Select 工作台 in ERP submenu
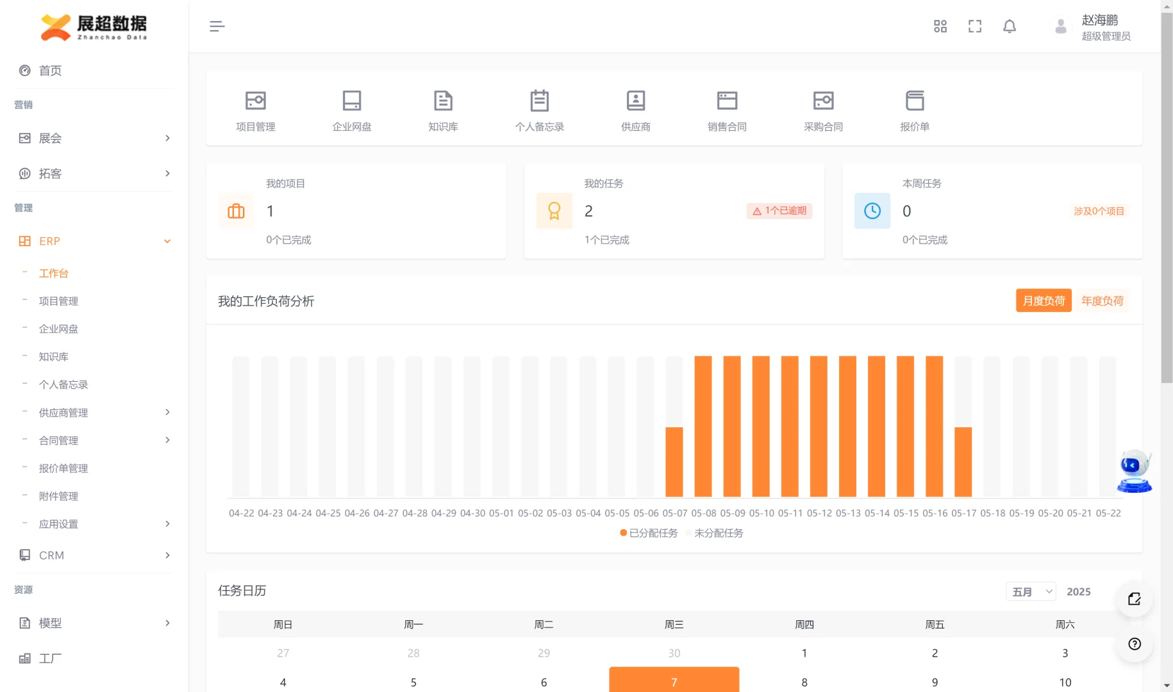The width and height of the screenshot is (1173, 692). [x=54, y=273]
